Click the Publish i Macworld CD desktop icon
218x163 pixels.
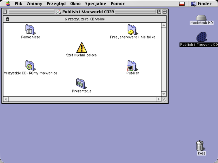(202, 37)
